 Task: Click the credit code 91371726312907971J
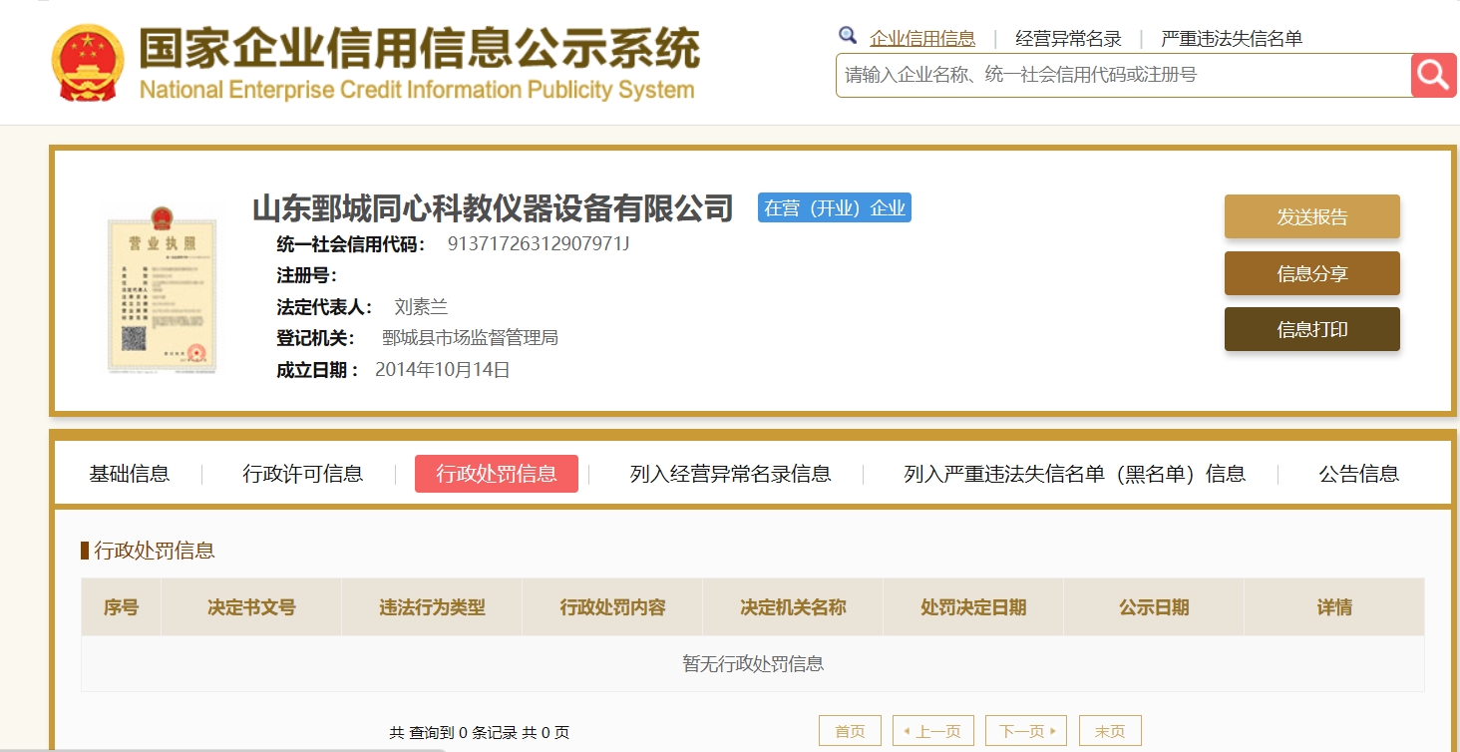tap(540, 243)
